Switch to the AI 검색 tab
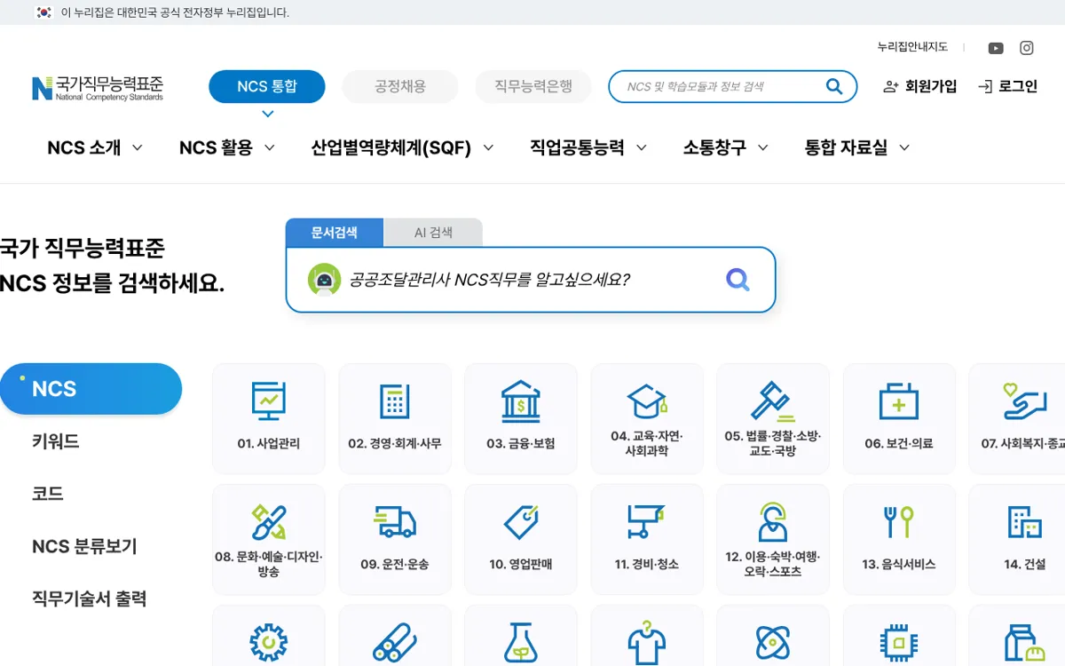The image size is (1065, 666). click(433, 233)
